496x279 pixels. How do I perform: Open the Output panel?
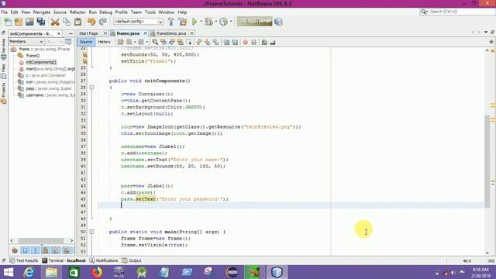coord(132,260)
